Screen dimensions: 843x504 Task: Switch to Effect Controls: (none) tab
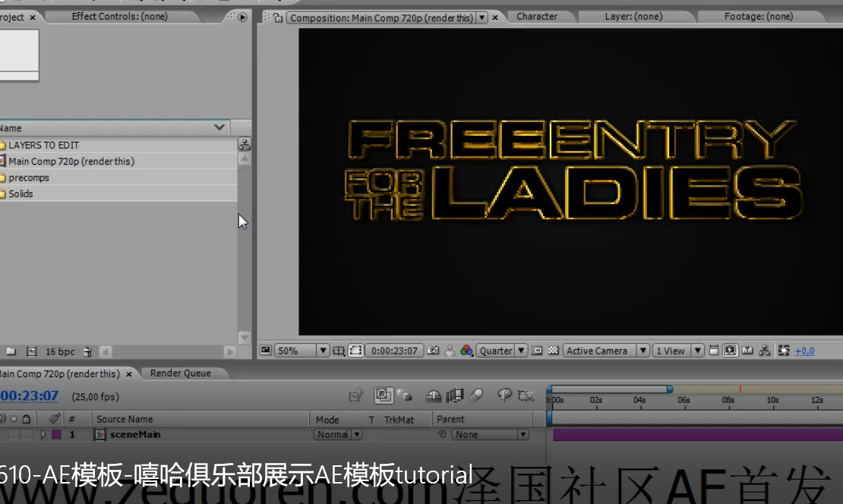click(120, 17)
